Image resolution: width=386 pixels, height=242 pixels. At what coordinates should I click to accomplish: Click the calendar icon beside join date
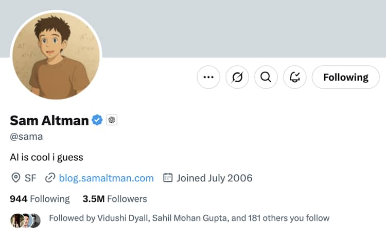pyautogui.click(x=168, y=178)
